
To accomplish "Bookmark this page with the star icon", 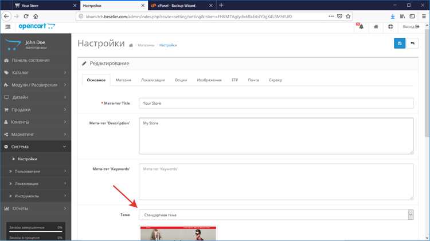I will click(348, 17).
